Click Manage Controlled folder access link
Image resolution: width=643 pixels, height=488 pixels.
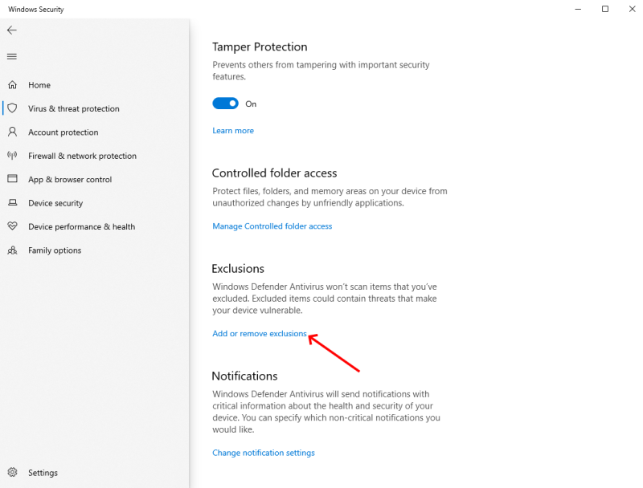point(272,226)
